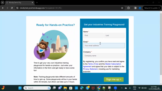The width and height of the screenshot is (162, 91).
Task: Click the scrollbar down arrow
Action: (x=161, y=84)
